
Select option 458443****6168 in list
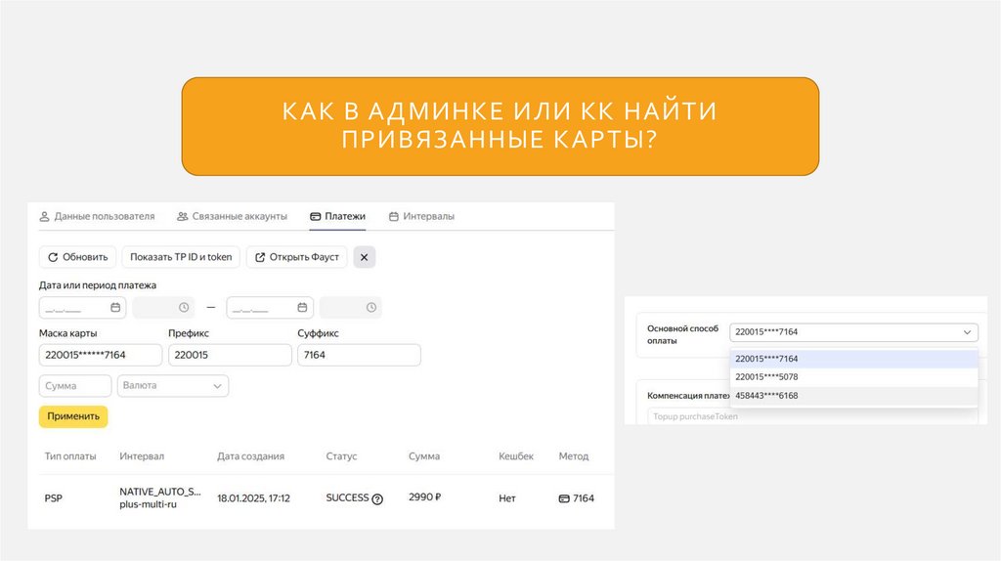853,396
